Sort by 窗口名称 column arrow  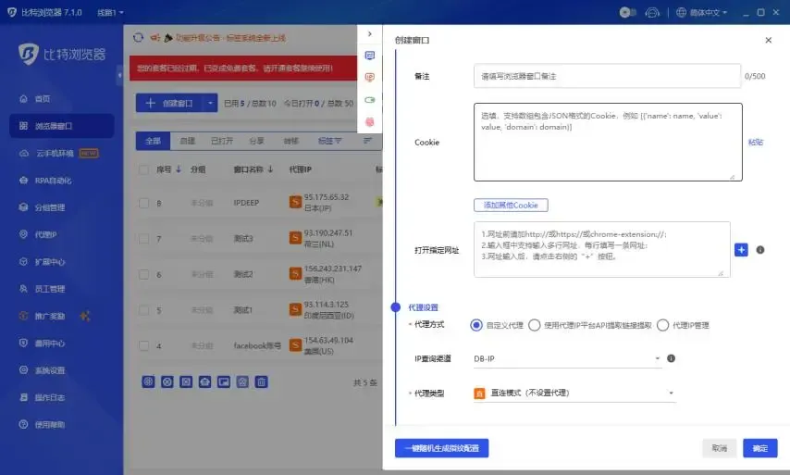tap(270, 169)
